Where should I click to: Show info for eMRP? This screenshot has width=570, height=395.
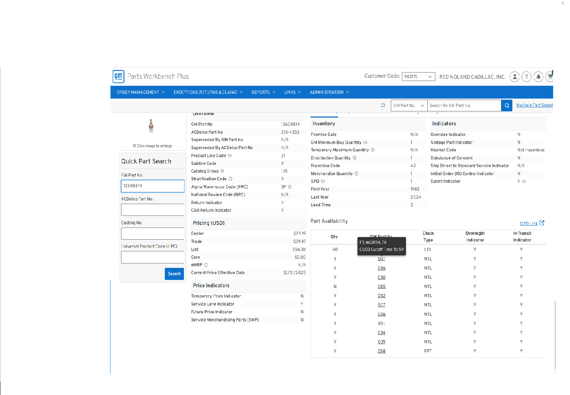(x=206, y=265)
